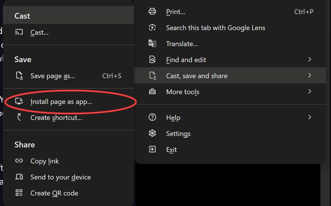Click the Translate language icon
331x206 pixels.
(152, 44)
